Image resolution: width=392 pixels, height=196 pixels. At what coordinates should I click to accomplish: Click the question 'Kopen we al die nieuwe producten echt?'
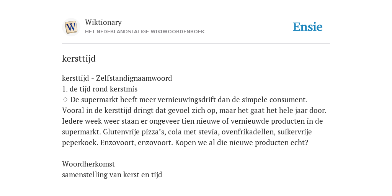pos(242,143)
